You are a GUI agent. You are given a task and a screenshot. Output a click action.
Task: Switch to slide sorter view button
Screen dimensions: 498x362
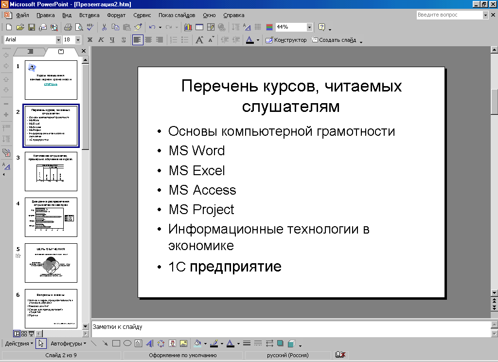coord(24,334)
